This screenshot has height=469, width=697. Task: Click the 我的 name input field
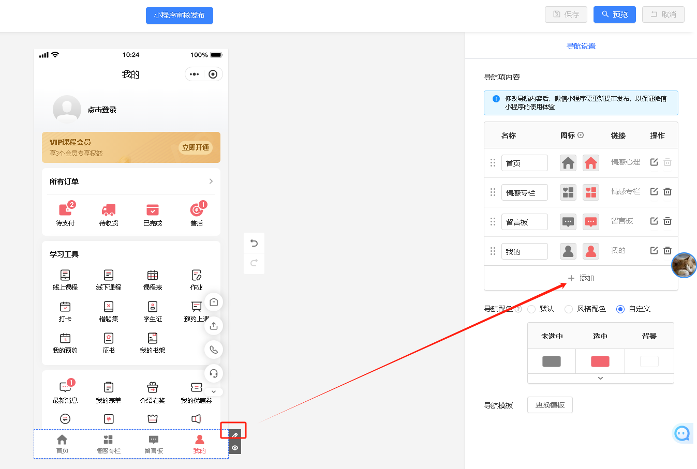(525, 251)
